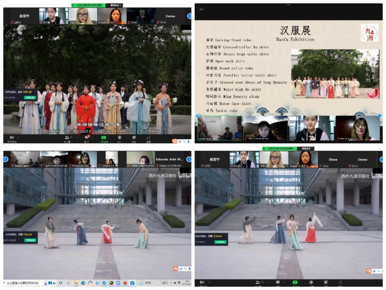This screenshot has height=290, width=386.
Task: Click green button in bottom-left notification popup
Action: pos(30,240)
